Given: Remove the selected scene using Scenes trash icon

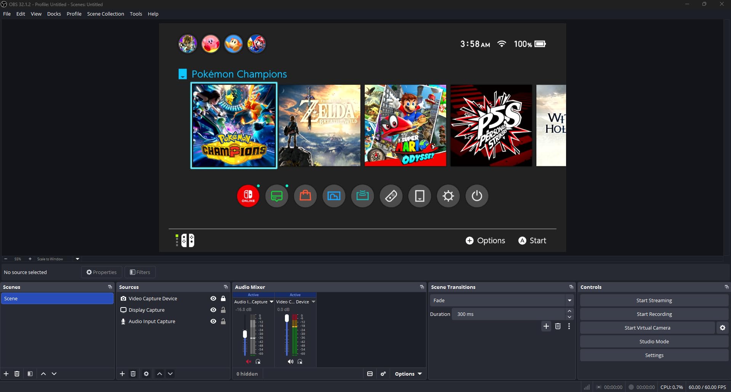Looking at the screenshot, I should [17, 374].
